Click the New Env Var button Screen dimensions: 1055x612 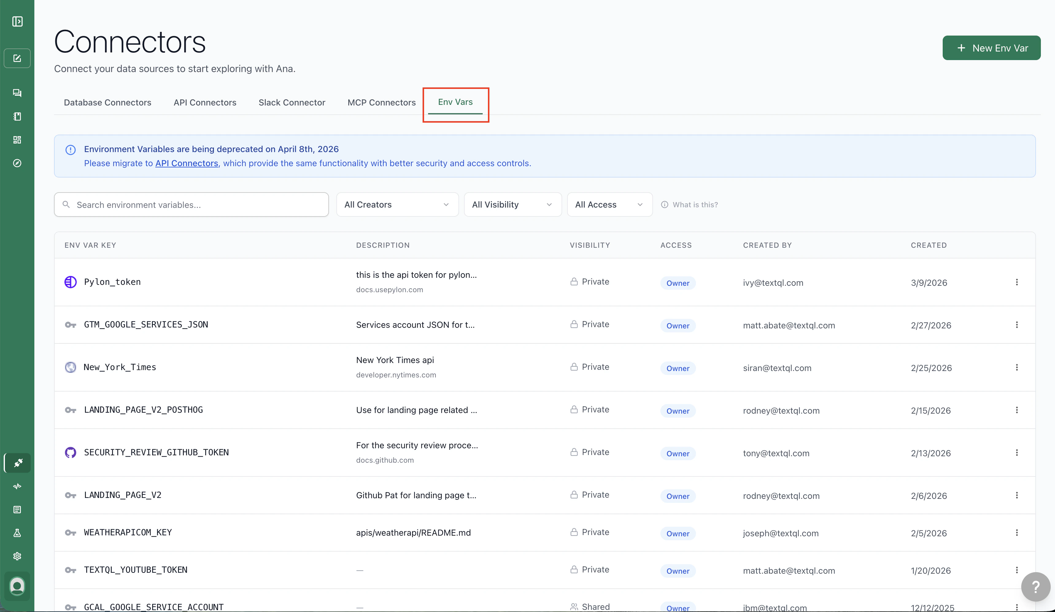click(x=991, y=48)
